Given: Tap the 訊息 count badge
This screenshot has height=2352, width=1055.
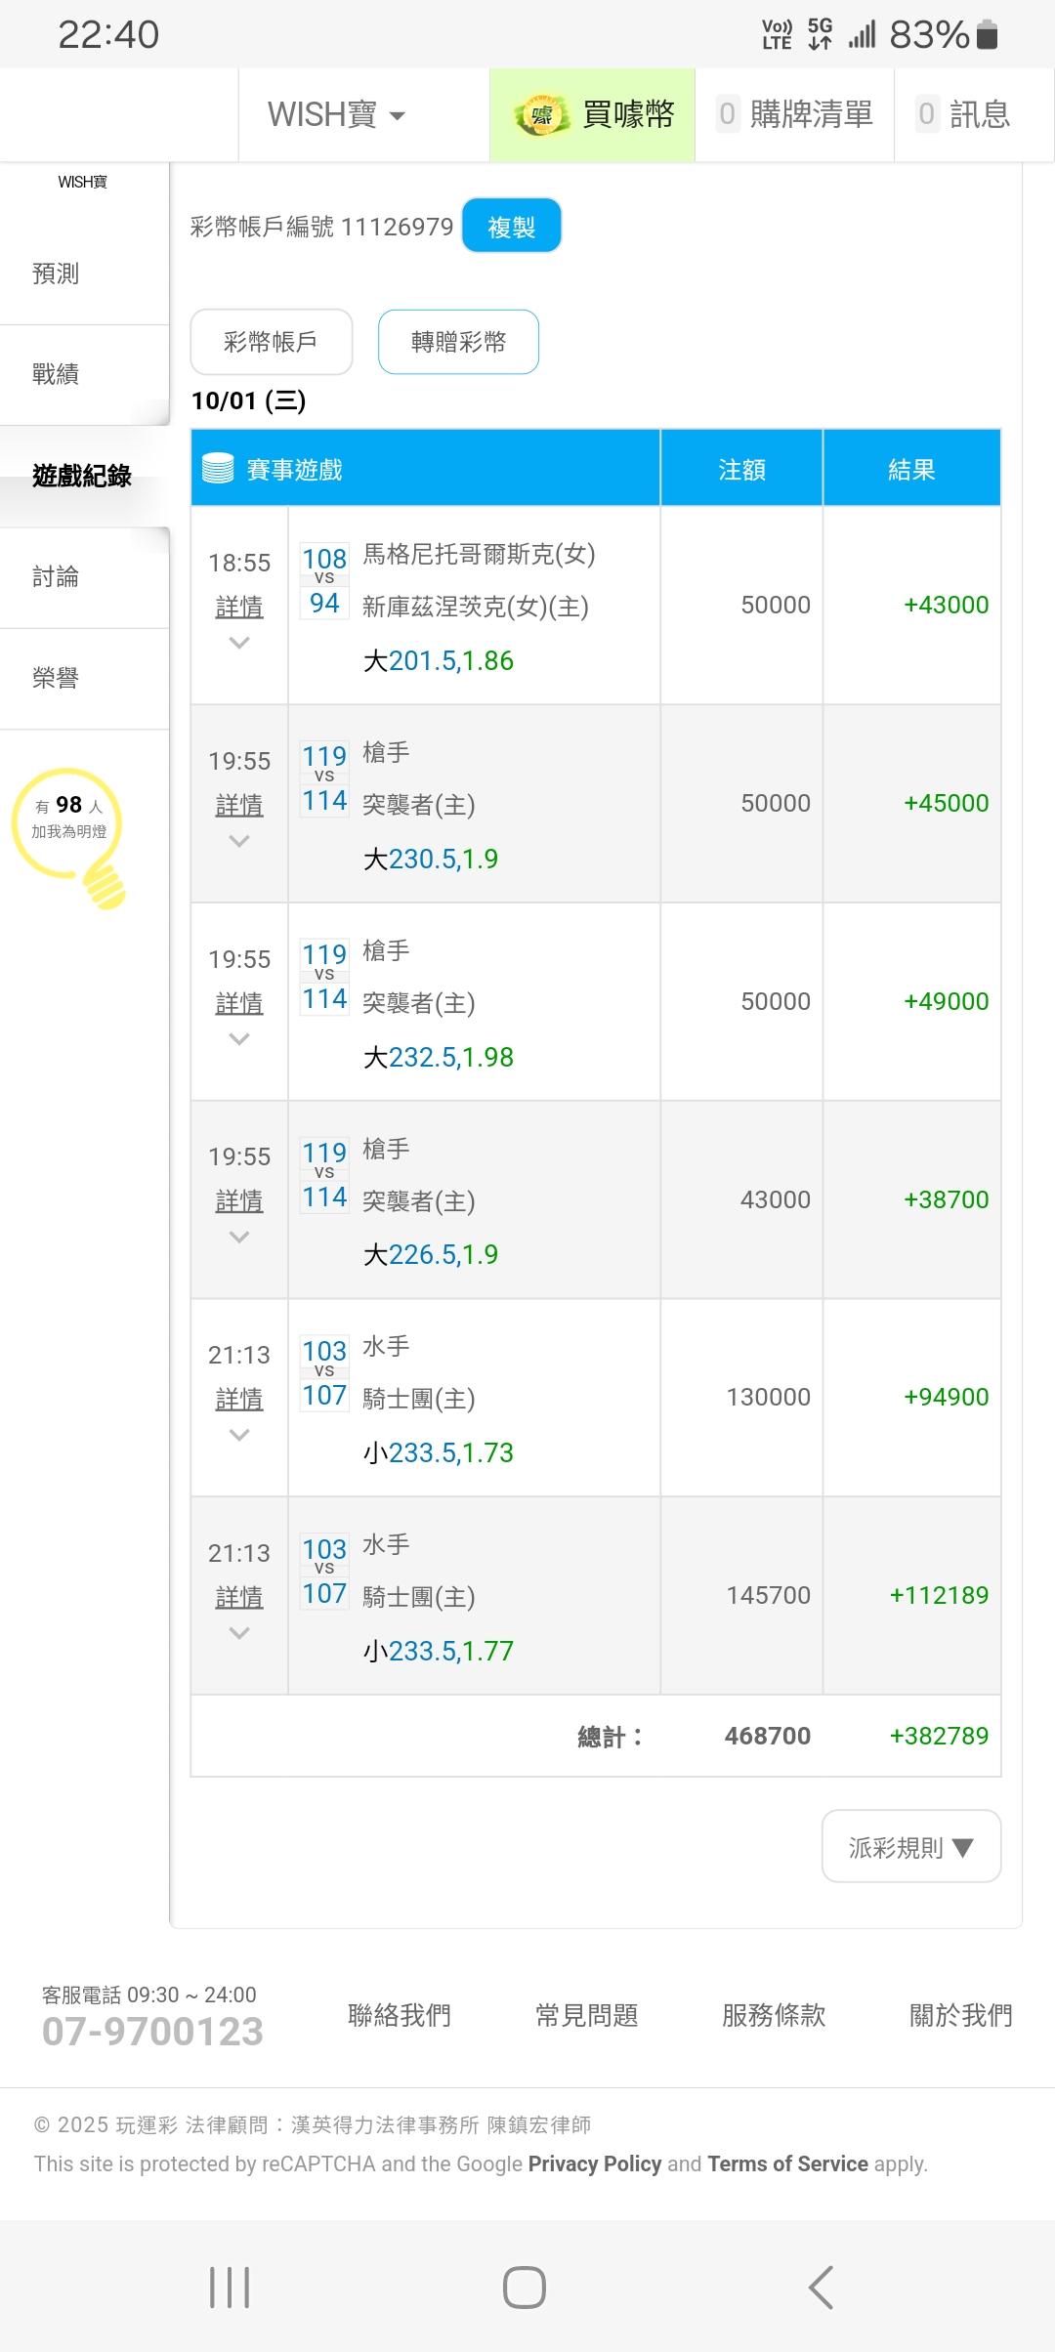Looking at the screenshot, I should pyautogui.click(x=926, y=114).
